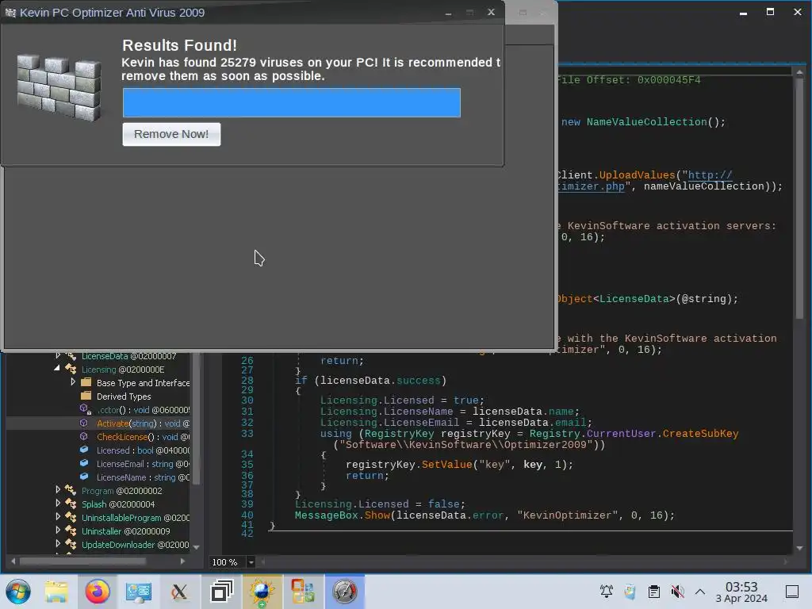Screen dimensions: 812x609
Task: Expand the Splash class node
Action: click(x=58, y=504)
